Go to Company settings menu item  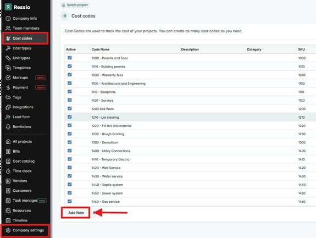click(25, 230)
